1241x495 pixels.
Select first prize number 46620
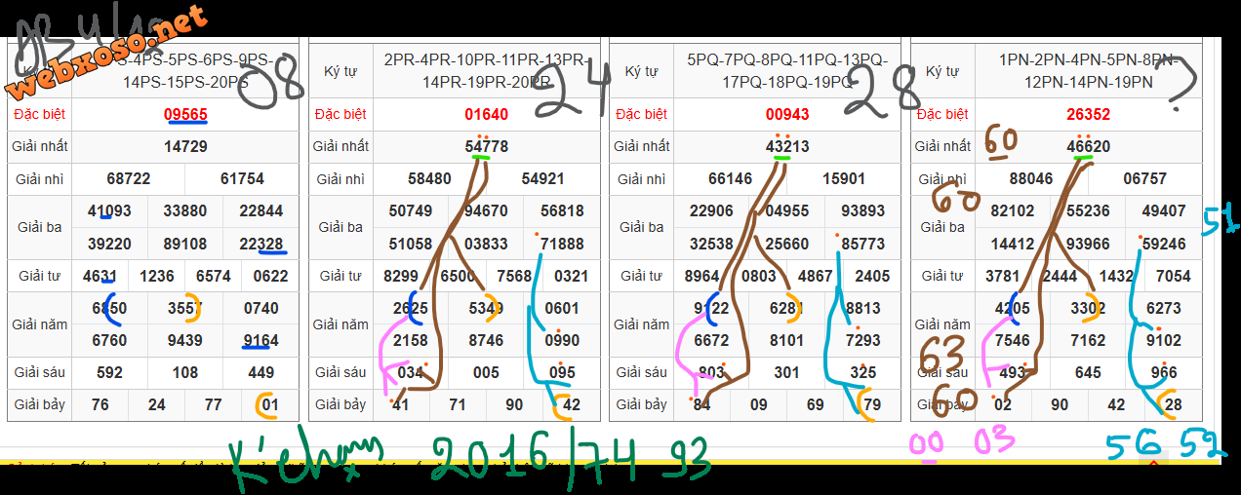1088,147
